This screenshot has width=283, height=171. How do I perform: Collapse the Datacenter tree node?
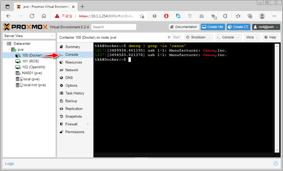pos(5,44)
